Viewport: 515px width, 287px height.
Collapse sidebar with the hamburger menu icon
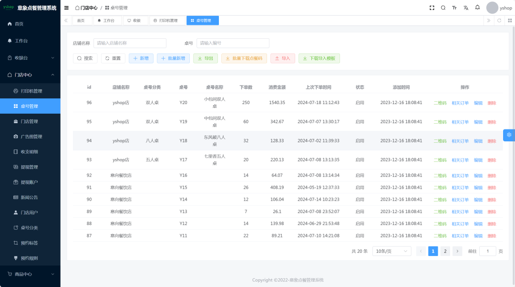pos(66,8)
